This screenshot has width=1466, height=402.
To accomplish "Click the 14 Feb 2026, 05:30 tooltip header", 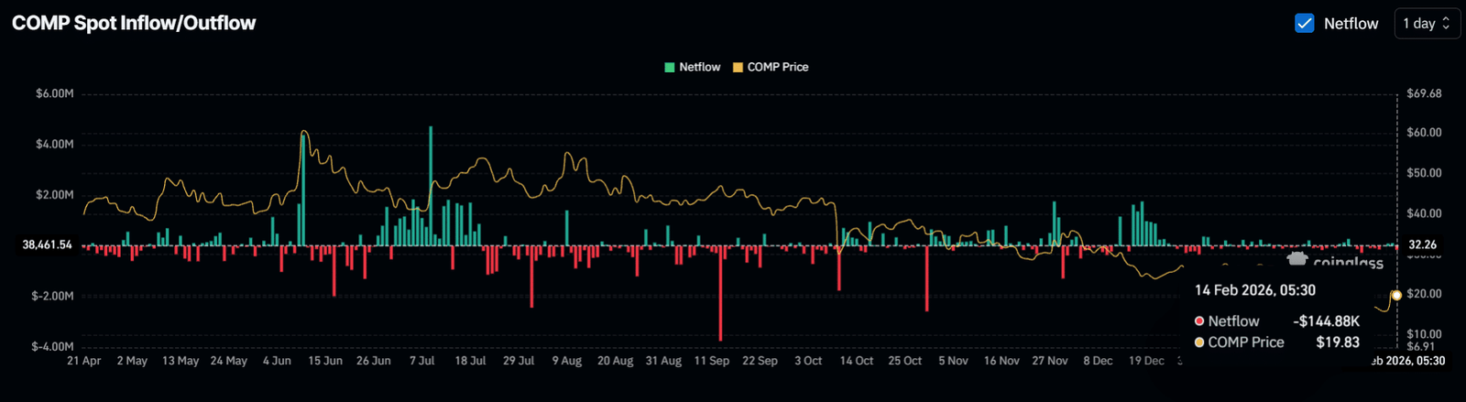I will point(1254,290).
